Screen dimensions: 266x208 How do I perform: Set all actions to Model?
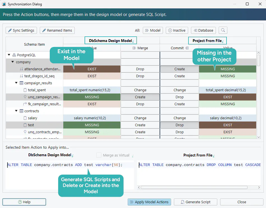(x=153, y=30)
